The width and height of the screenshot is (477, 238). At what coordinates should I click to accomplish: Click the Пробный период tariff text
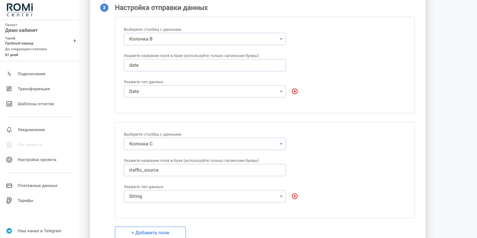coord(19,43)
